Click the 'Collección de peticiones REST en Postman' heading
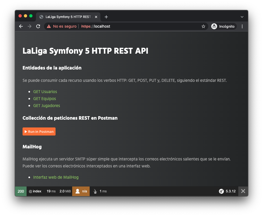This screenshot has width=263, height=216. tap(70, 118)
